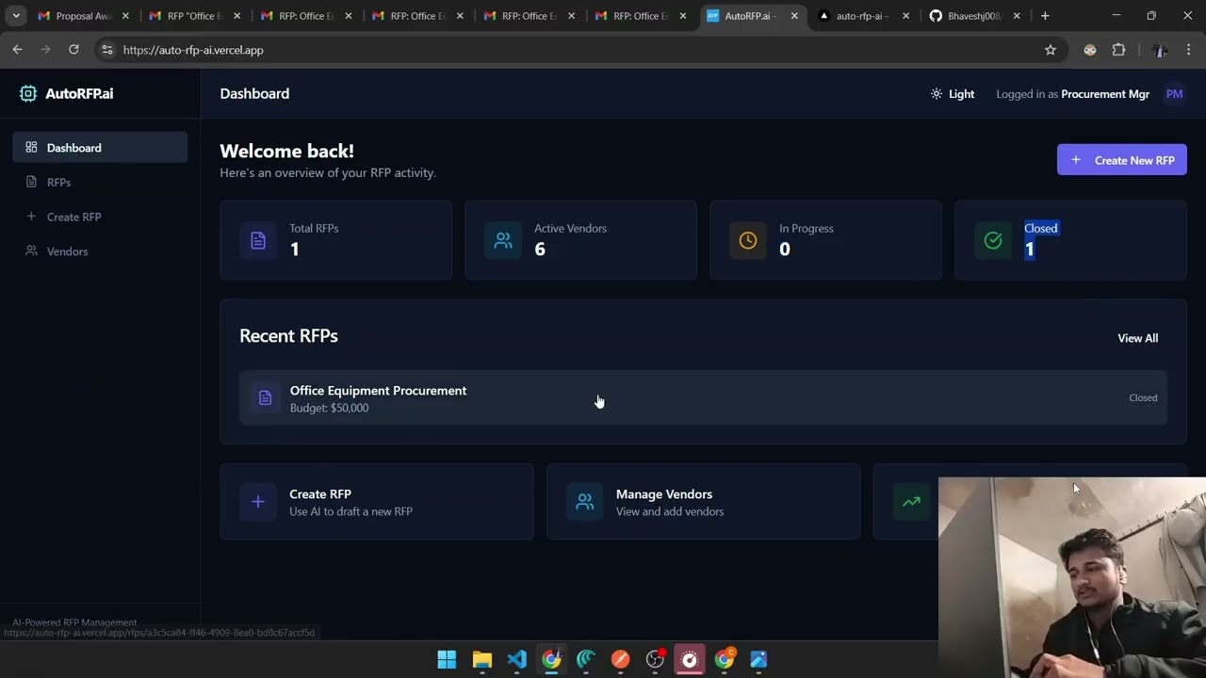Open the Chrome three-dot menu

(1189, 50)
